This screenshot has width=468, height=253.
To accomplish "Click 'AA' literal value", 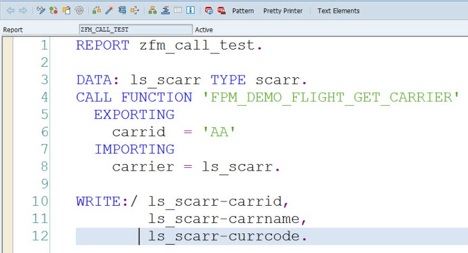I will click(219, 131).
